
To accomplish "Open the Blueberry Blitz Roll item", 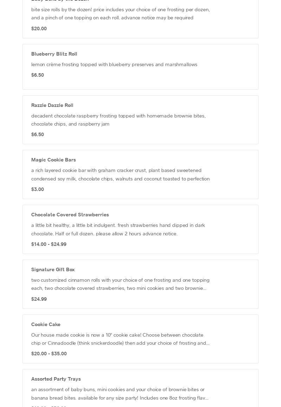I will click(140, 67).
